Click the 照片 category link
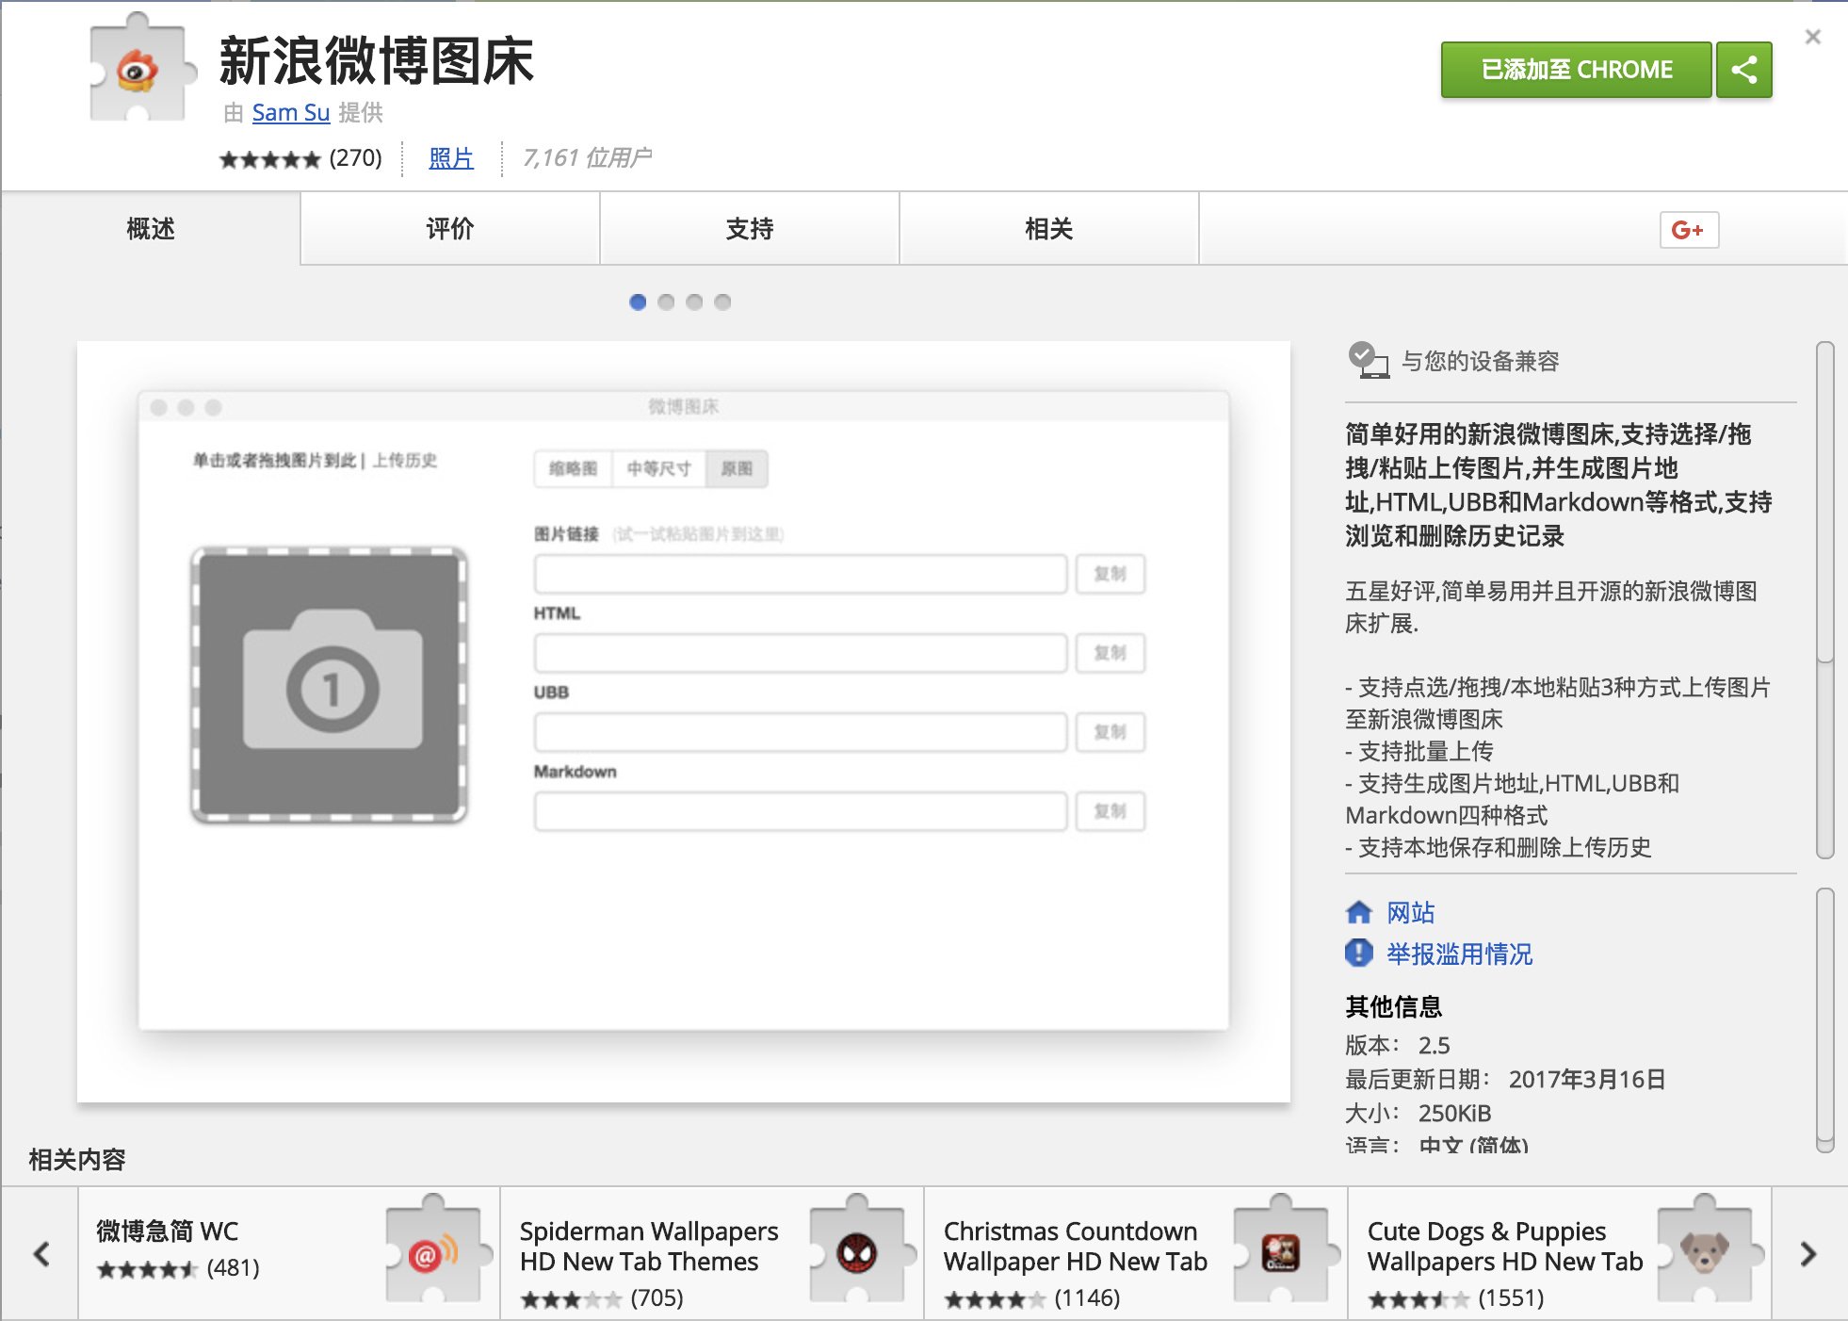 coord(450,158)
